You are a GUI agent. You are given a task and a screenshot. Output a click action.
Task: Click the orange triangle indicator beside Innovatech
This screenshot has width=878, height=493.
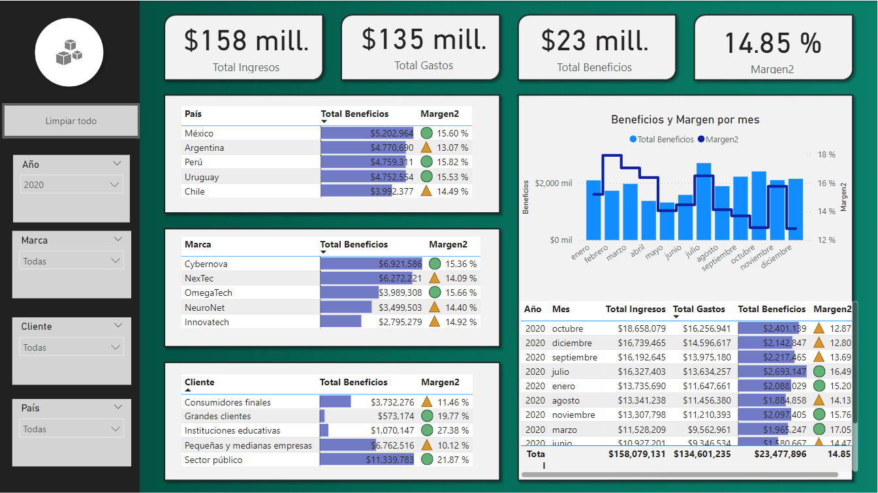435,321
